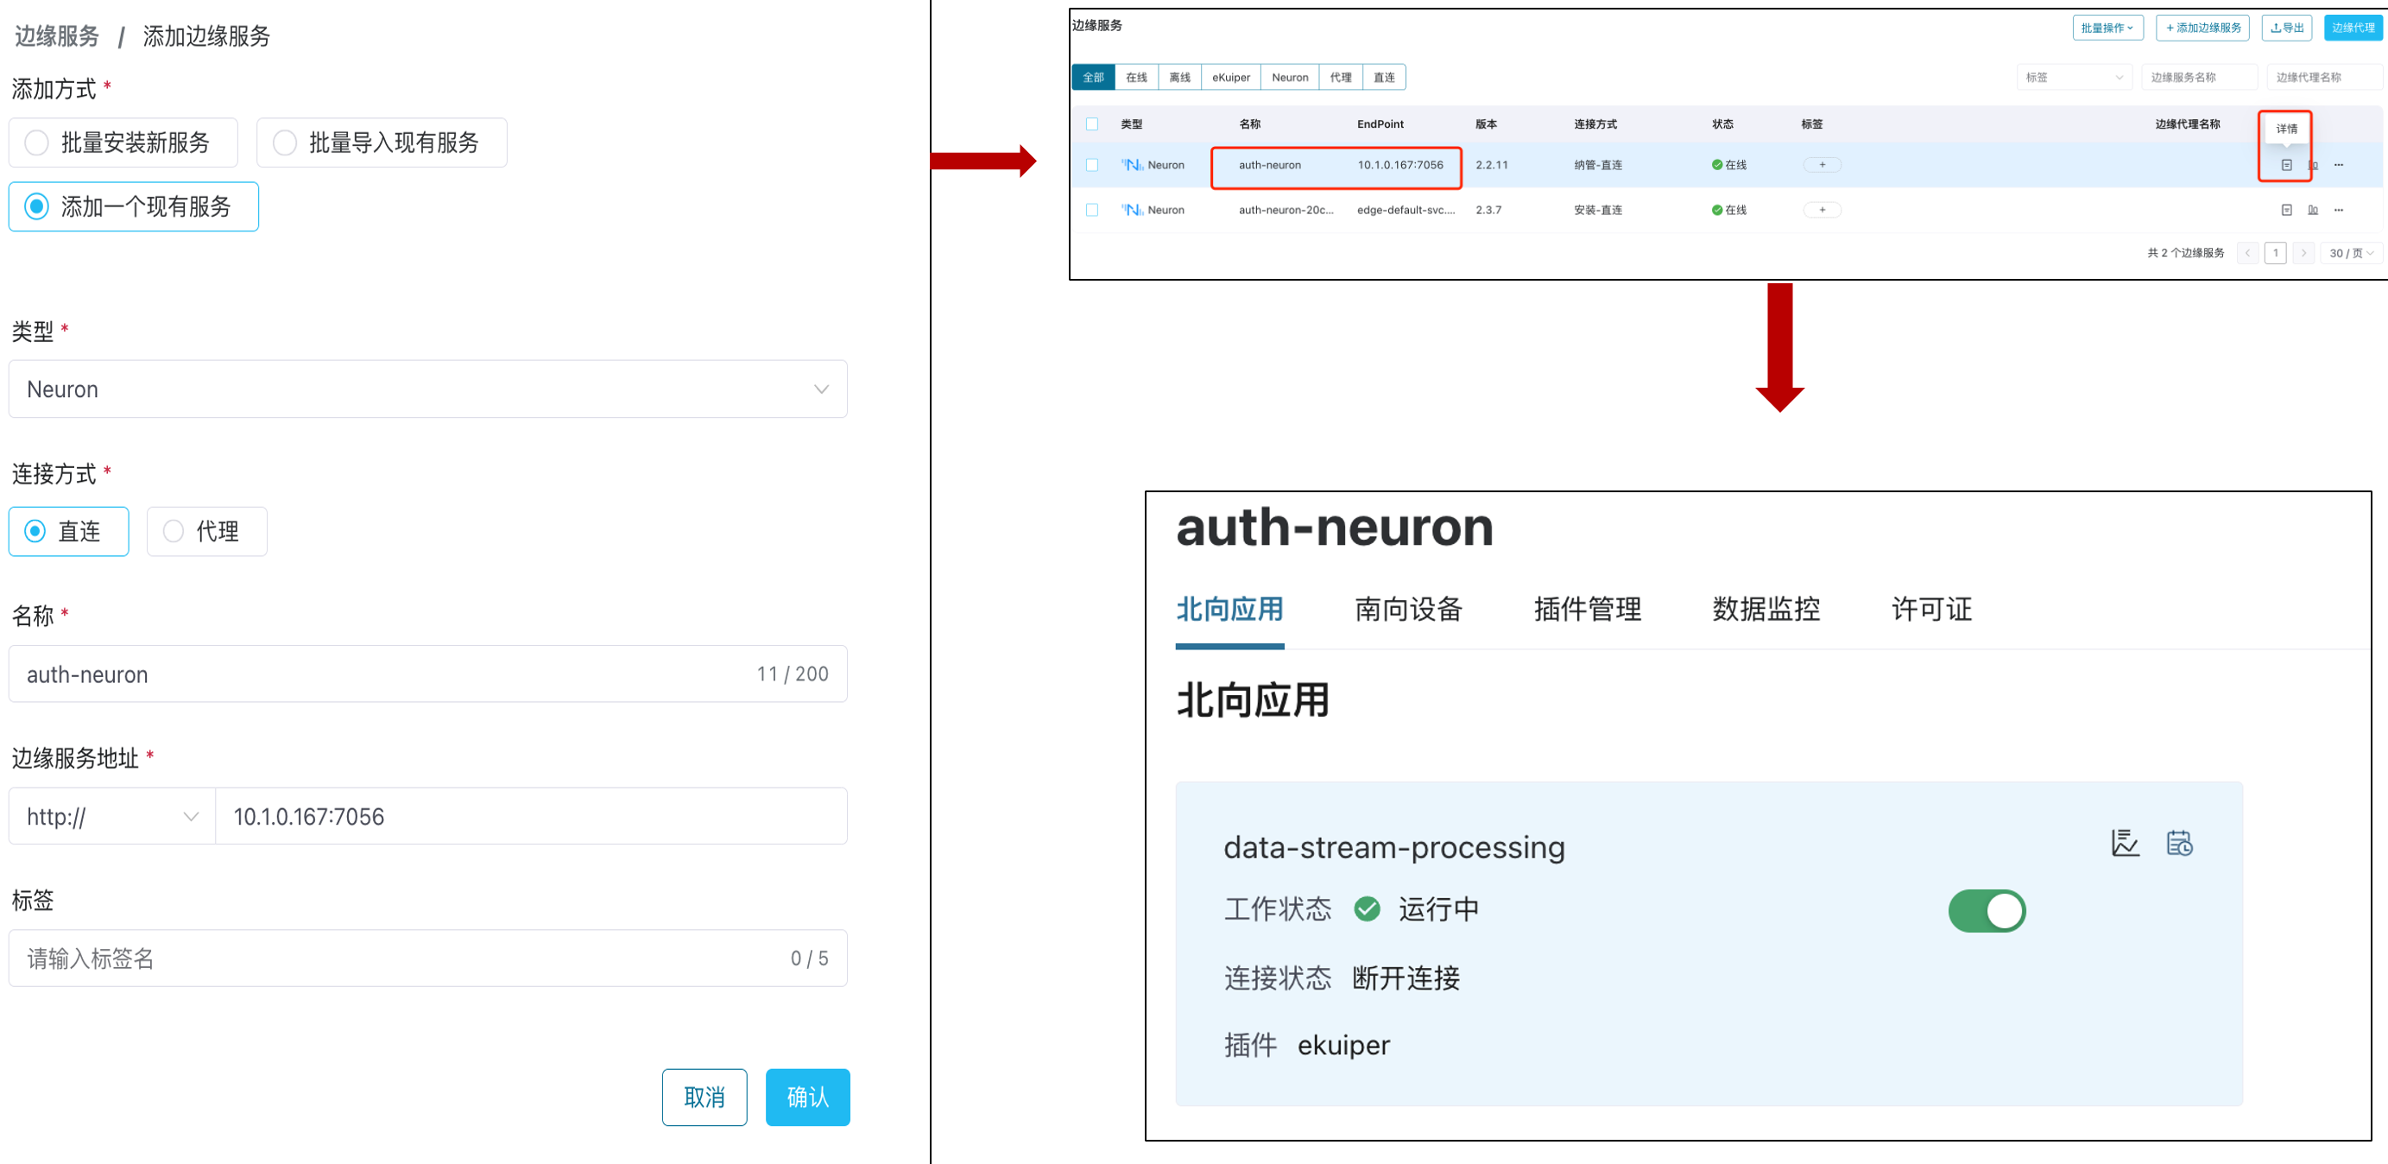Image resolution: width=2388 pixels, height=1164 pixels.
Task: Check the auth-neuron row checkbox
Action: pos(1092,165)
